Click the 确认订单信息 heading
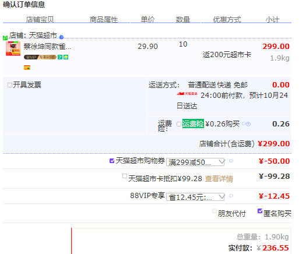Screen dimensions: 299x254 click(x=24, y=4)
